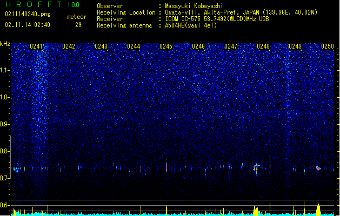Click the yellow power-graph peak before 0250
The width and height of the screenshot is (340, 216).
318,210
